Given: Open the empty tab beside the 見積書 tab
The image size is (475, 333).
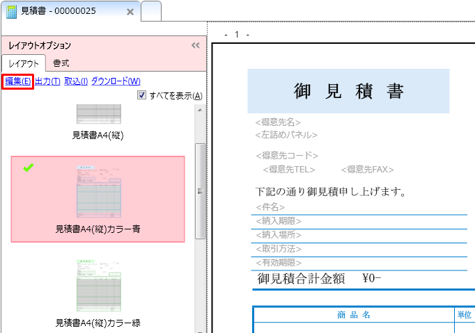Looking at the screenshot, I should point(151,12).
